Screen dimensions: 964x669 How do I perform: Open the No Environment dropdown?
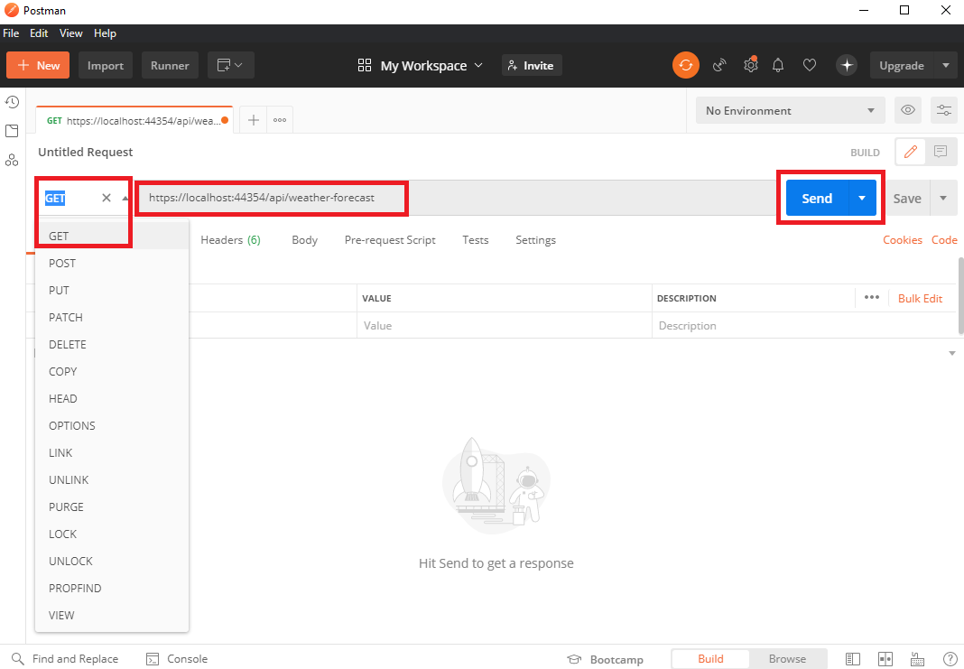click(x=790, y=110)
